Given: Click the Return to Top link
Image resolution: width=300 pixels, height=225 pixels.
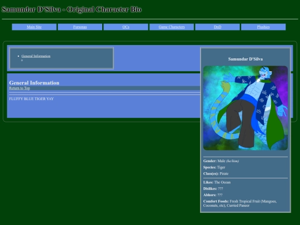Looking at the screenshot, I should point(19,88).
